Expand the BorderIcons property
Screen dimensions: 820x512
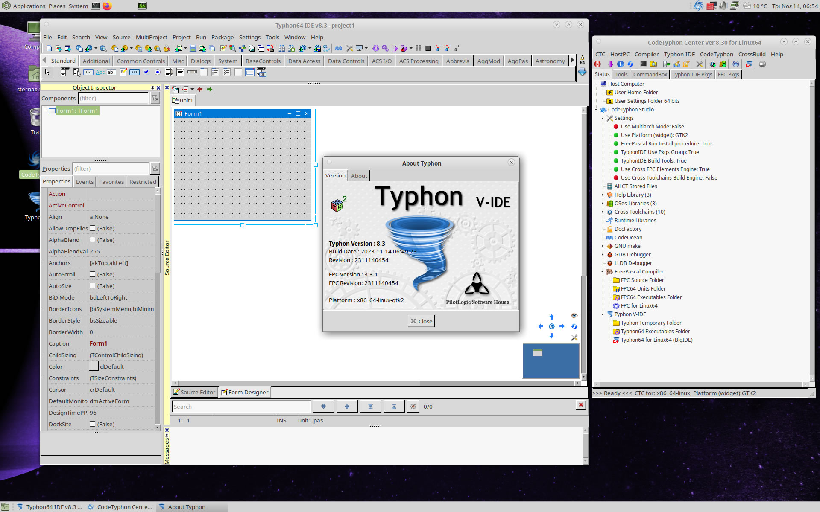point(44,309)
